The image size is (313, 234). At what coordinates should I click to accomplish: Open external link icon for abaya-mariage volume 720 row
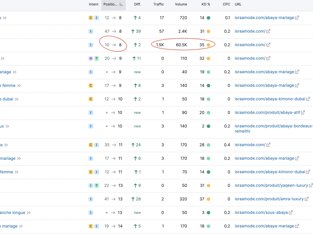coord(297,18)
